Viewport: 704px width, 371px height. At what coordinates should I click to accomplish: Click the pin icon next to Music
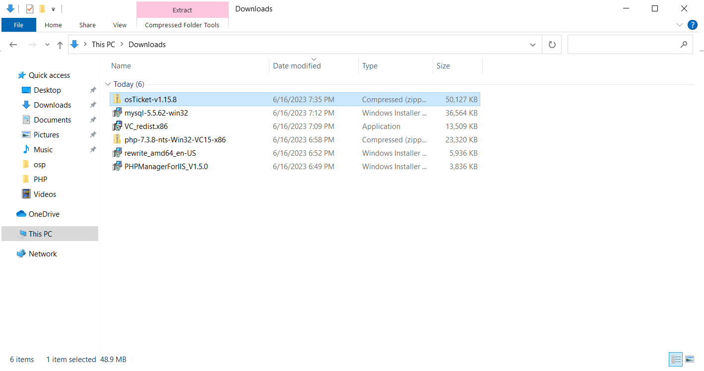93,150
